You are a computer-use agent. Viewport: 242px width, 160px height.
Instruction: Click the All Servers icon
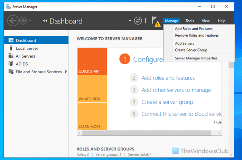coord(10,56)
